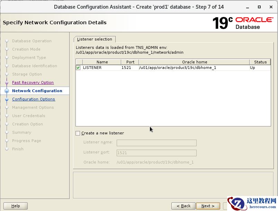Image resolution: width=278 pixels, height=211 pixels.
Task: Maximize the Database Configuration Assistant window
Action: [x=259, y=7]
